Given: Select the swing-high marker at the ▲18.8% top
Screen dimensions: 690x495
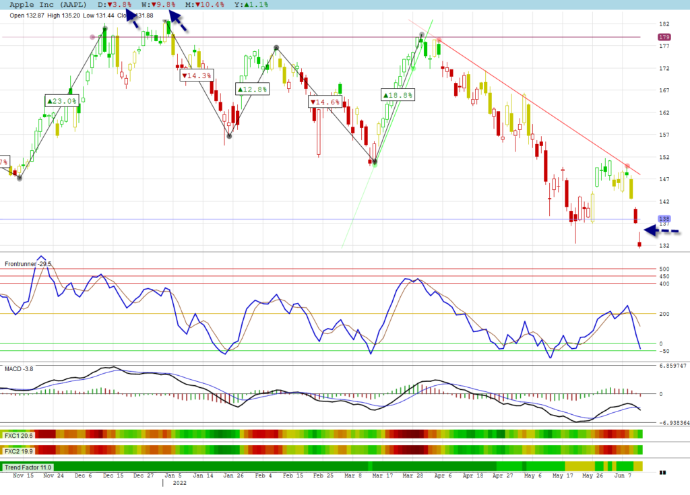Looking at the screenshot, I should pyautogui.click(x=422, y=34).
